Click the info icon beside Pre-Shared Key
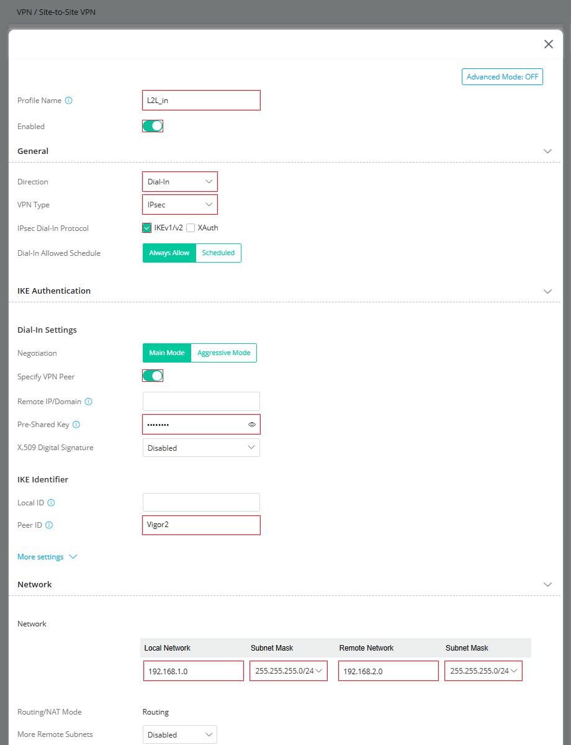571x745 pixels. coord(76,425)
